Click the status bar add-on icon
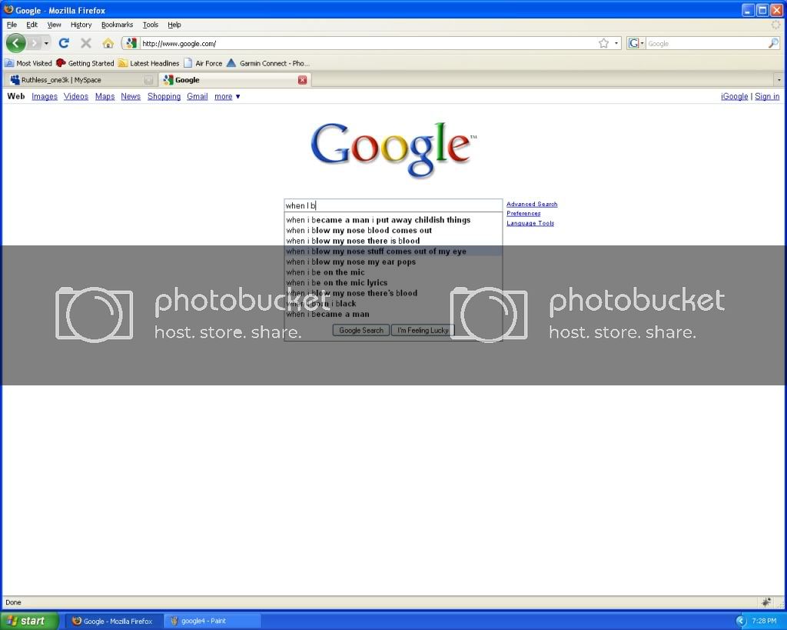 coord(766,602)
